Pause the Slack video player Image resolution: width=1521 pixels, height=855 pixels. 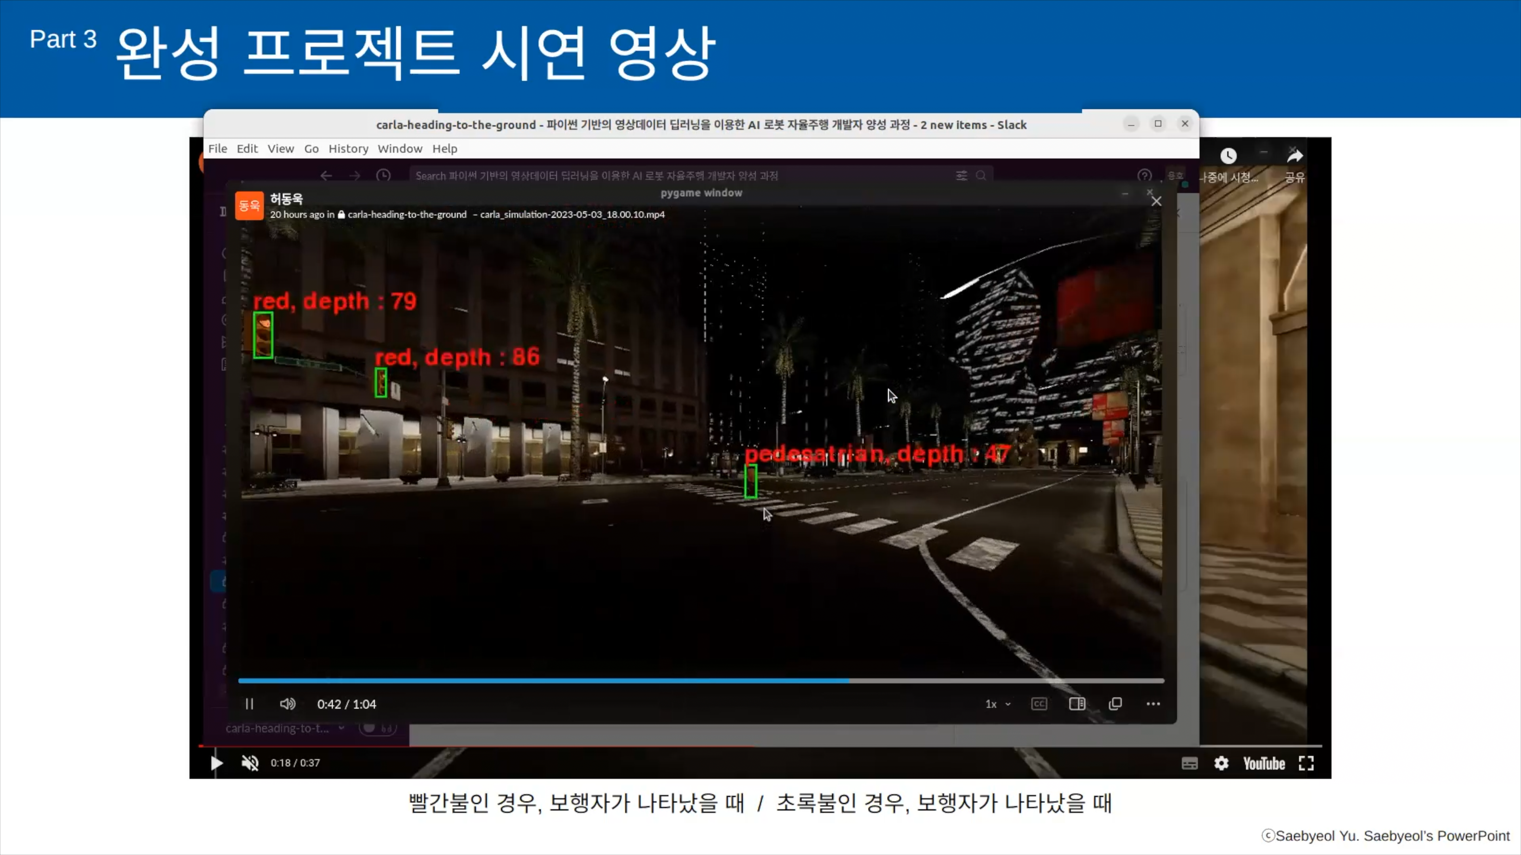coord(249,704)
